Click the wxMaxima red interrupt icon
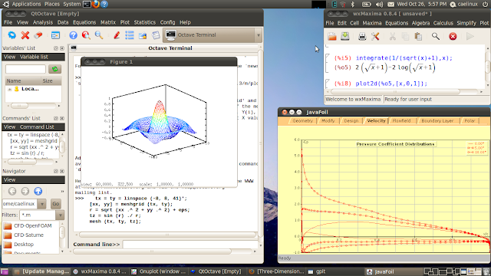Viewport: 491px width, 276px height. click(x=453, y=36)
